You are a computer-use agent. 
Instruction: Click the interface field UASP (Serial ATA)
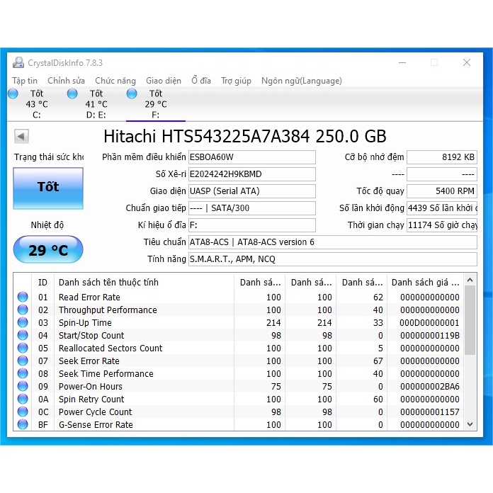252,191
